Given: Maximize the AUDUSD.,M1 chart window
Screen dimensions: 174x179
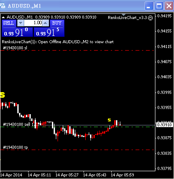Looking at the screenshot, I should [x=159, y=6].
